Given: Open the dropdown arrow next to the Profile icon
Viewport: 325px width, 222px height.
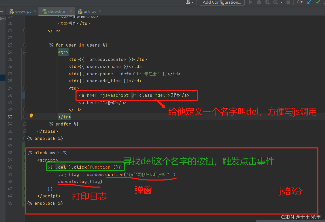Looking at the screenshot, I should [282, 2].
